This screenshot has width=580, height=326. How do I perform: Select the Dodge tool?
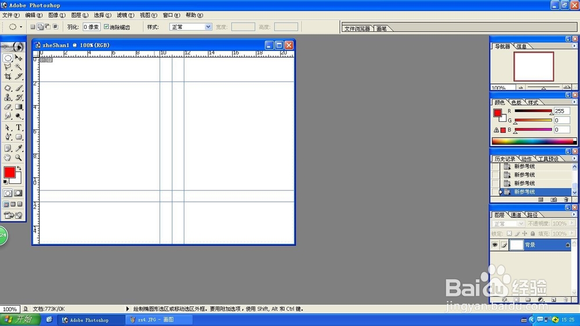(19, 116)
